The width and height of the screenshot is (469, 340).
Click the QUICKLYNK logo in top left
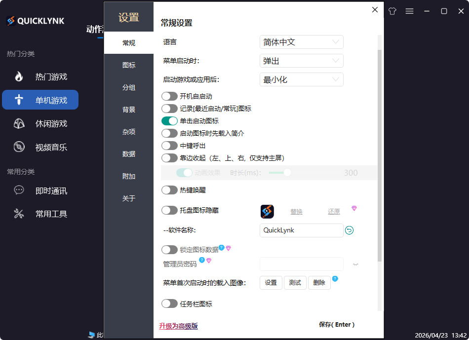(35, 21)
